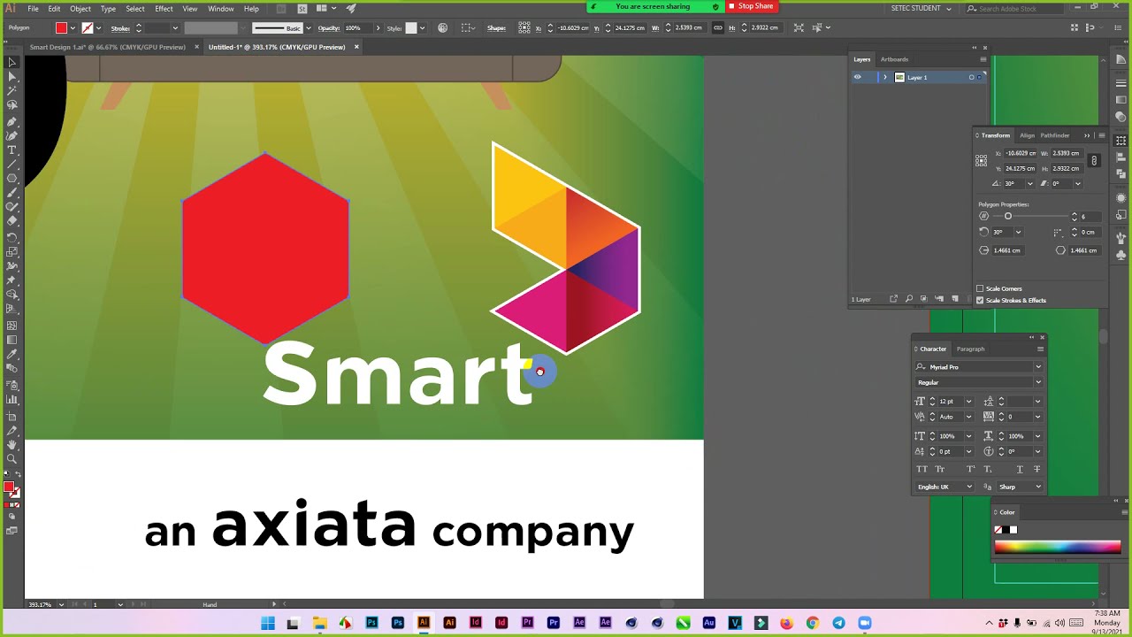The width and height of the screenshot is (1132, 637).
Task: Click the Shape link in control bar
Action: [x=496, y=28]
